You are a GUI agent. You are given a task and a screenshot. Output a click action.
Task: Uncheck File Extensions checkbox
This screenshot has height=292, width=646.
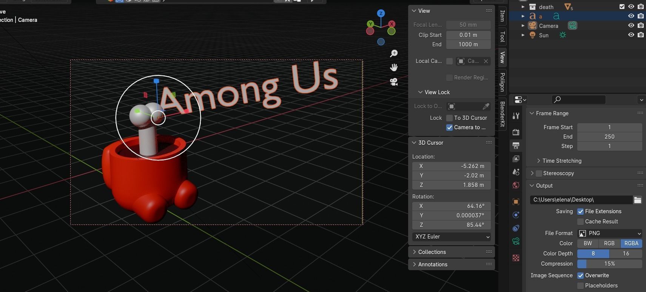(x=580, y=211)
